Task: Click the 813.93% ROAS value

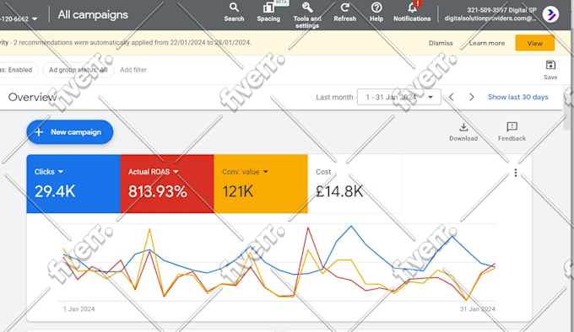Action: tap(157, 191)
